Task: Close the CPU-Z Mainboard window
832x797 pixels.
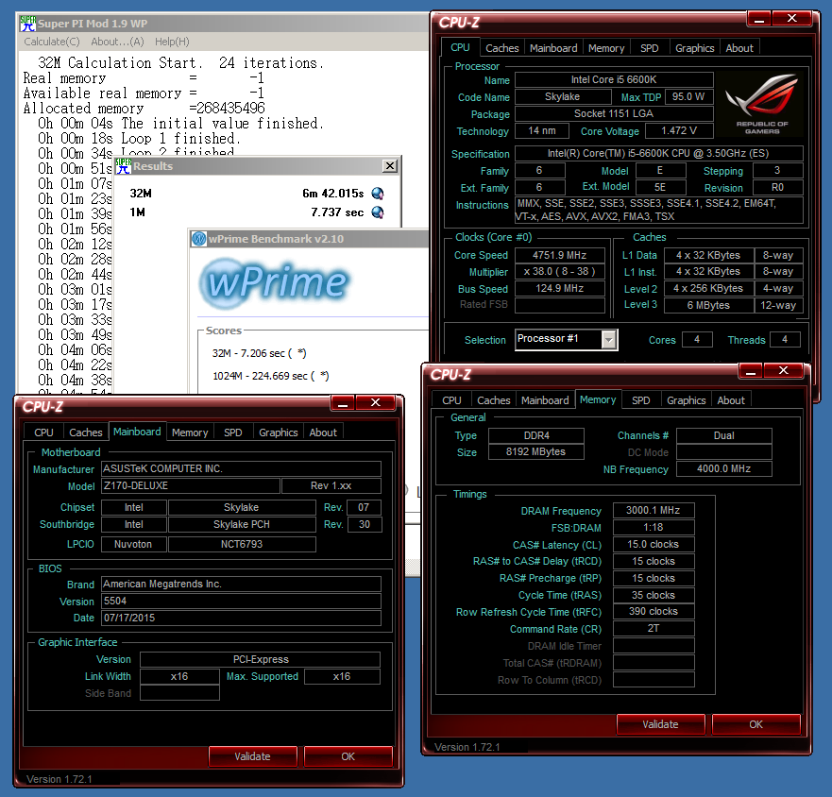Action: point(375,403)
